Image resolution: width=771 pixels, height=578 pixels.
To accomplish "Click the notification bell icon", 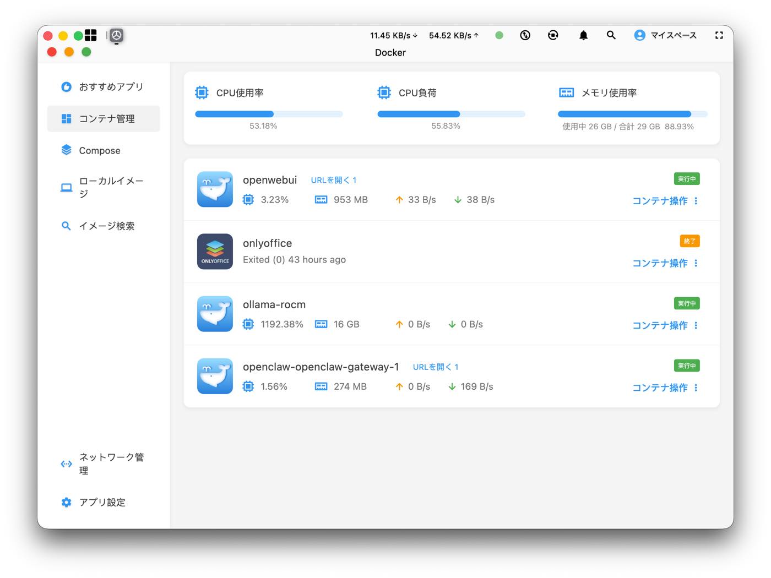I will point(583,35).
